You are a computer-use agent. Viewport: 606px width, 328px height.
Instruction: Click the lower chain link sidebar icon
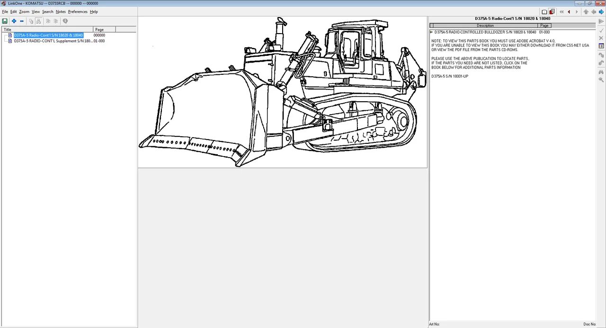(x=601, y=62)
